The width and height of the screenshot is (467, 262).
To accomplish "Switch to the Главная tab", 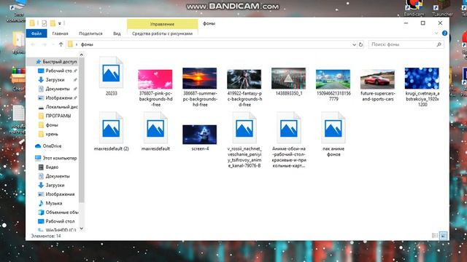I will (60, 33).
